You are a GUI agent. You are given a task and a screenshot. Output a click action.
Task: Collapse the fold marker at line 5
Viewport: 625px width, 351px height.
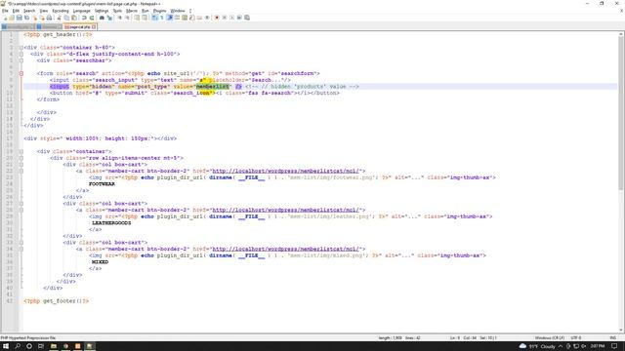(21, 60)
